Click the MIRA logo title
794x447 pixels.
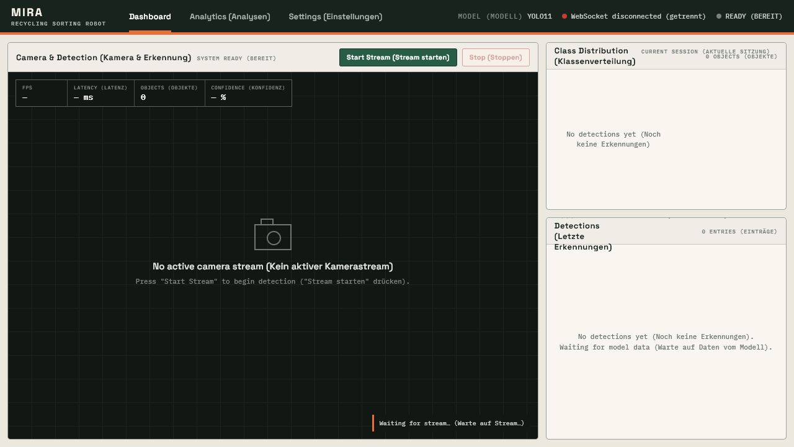pyautogui.click(x=27, y=12)
